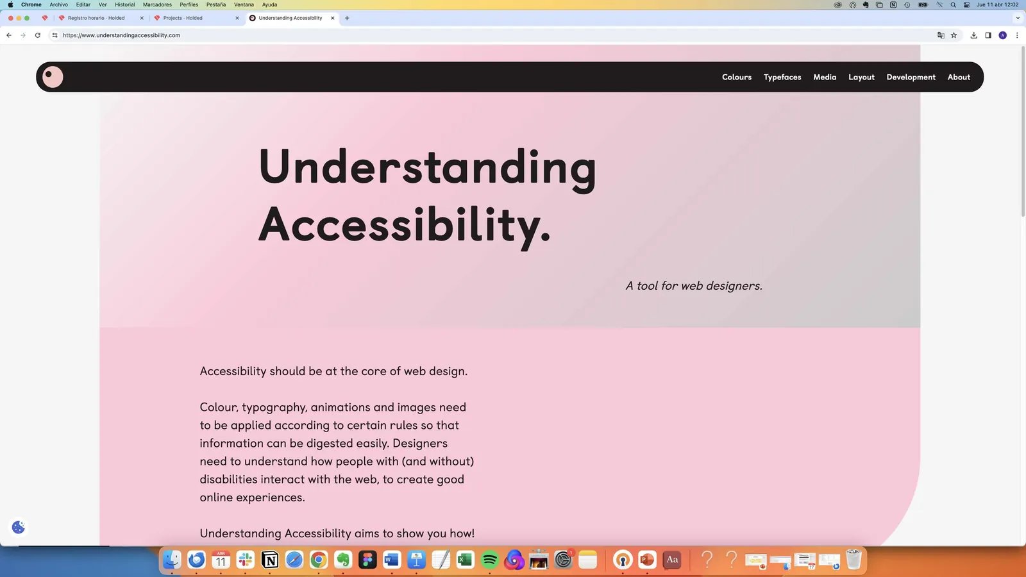
Task: Click the pinned Holded tab icon
Action: click(45, 18)
